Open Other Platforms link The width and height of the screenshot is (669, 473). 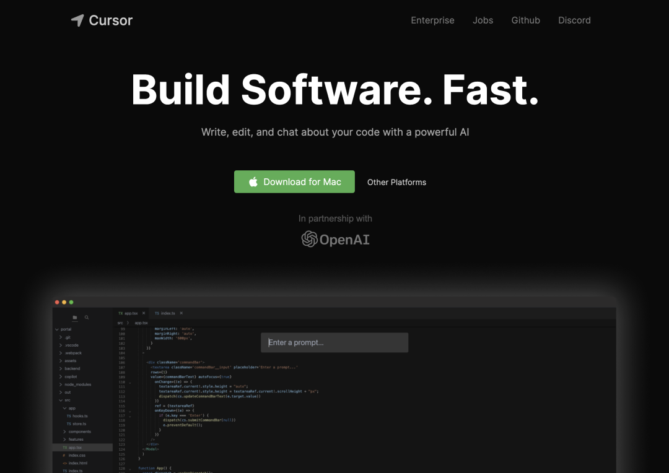point(396,182)
